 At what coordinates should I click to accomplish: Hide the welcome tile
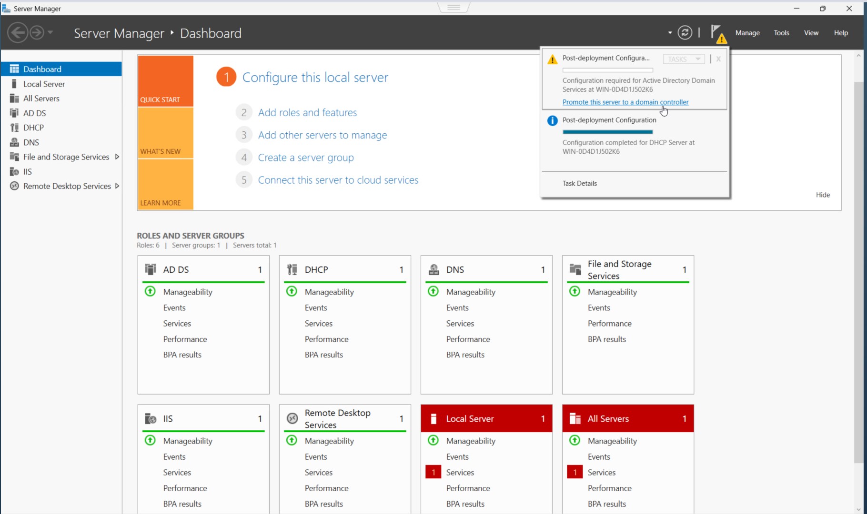point(823,195)
